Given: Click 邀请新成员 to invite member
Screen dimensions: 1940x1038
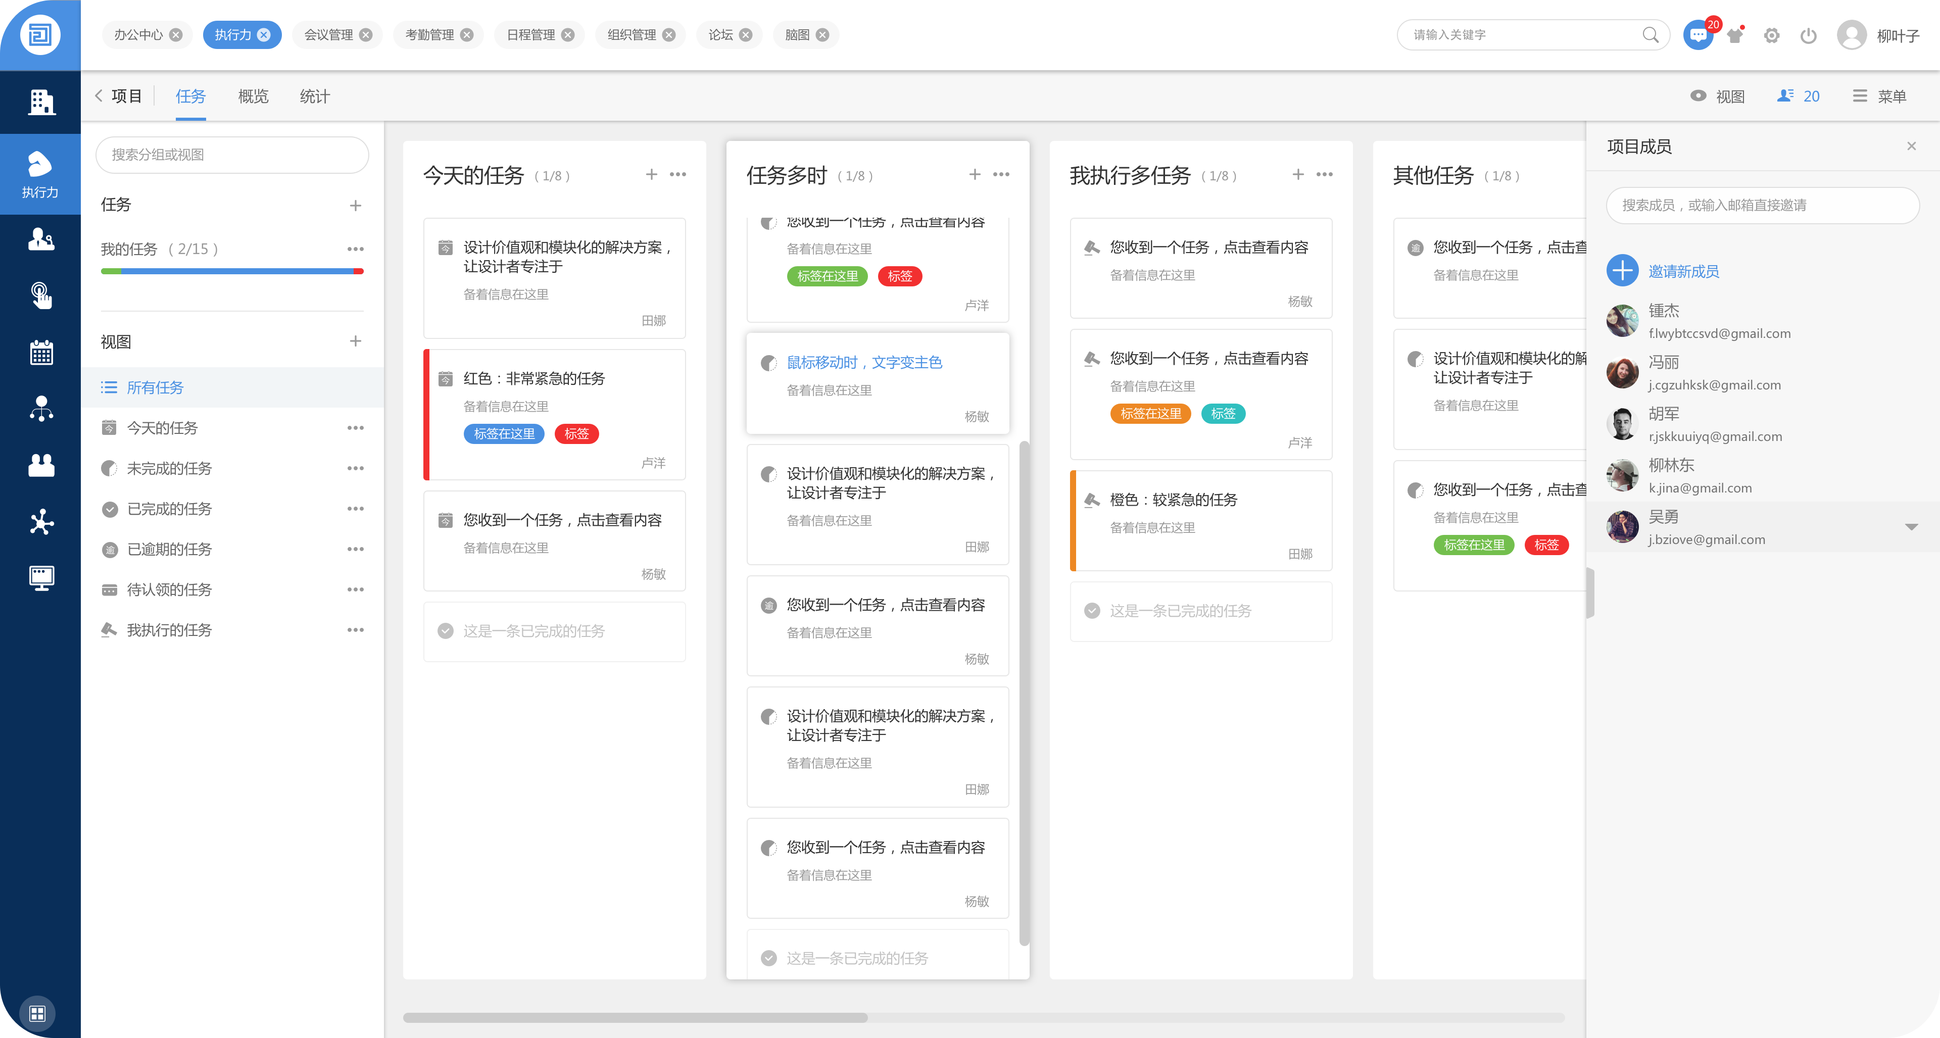Looking at the screenshot, I should pos(1664,271).
